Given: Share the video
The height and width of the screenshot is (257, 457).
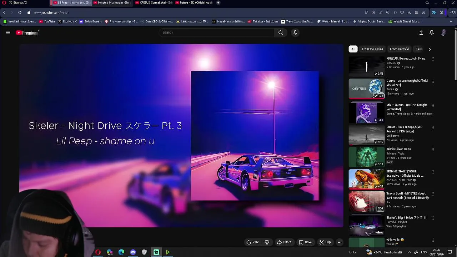Looking at the screenshot, I should pyautogui.click(x=284, y=242).
